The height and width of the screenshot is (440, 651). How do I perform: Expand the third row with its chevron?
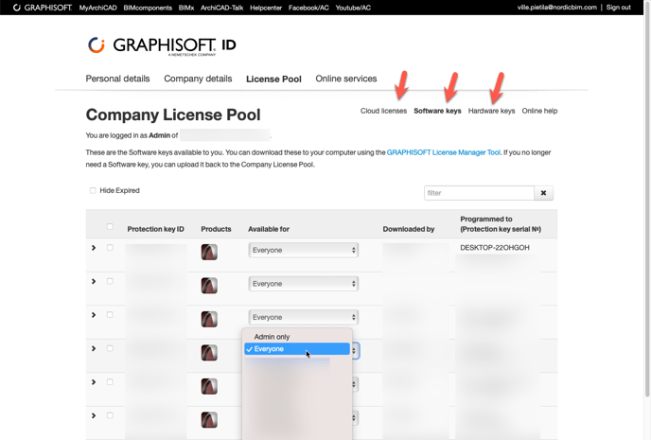(x=94, y=315)
